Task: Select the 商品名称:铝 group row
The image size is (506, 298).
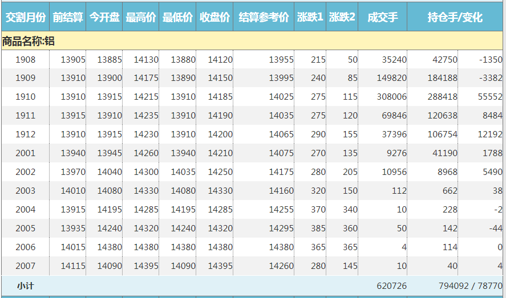Action: [29, 41]
